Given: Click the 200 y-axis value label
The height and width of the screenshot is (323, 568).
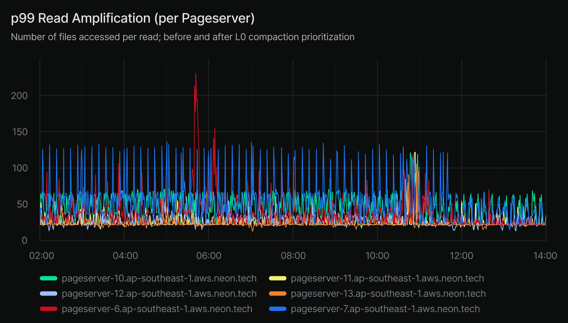Looking at the screenshot, I should [x=20, y=96].
